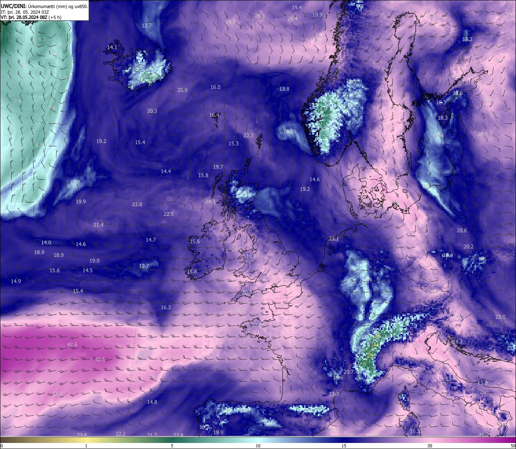
Task: Click the 20.3 value label
Action: (152, 111)
